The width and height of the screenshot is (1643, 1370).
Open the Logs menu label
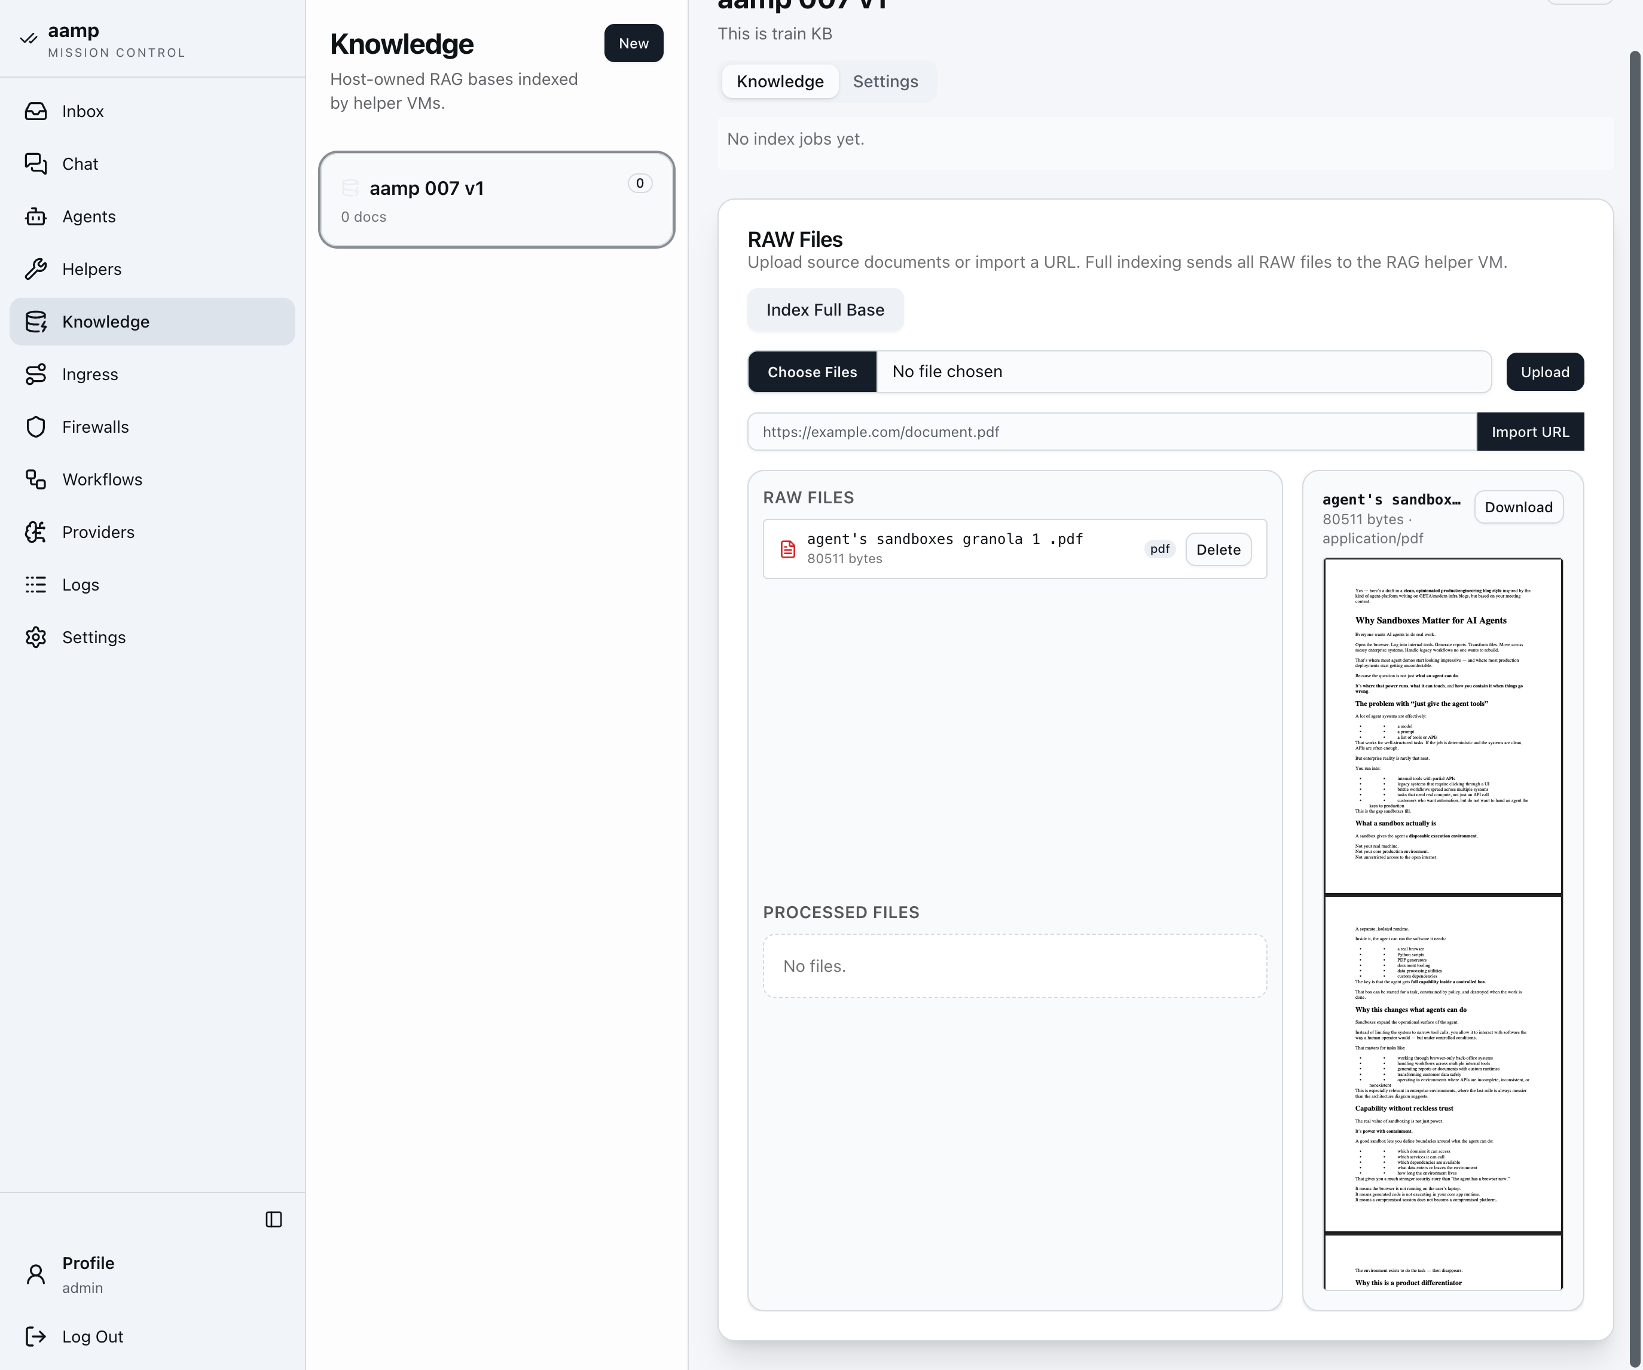click(81, 584)
